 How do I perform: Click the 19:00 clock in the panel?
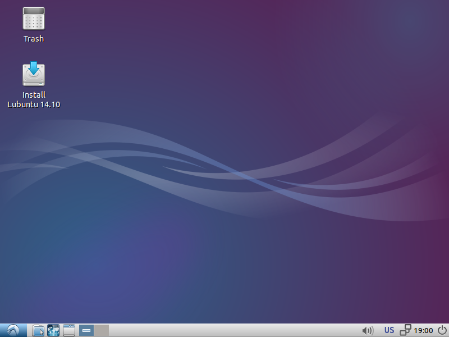(x=423, y=330)
